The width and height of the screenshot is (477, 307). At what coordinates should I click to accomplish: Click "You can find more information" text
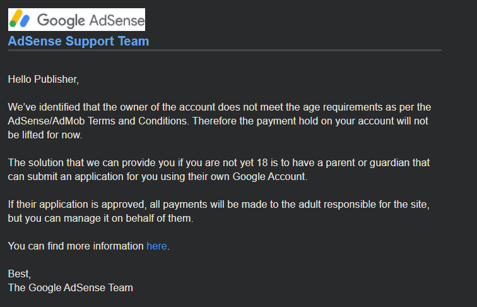(76, 246)
